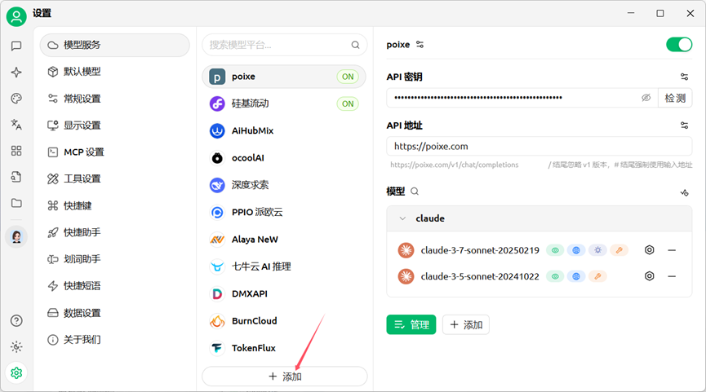Click the API address field https://poixe.com
706x392 pixels.
coord(539,146)
